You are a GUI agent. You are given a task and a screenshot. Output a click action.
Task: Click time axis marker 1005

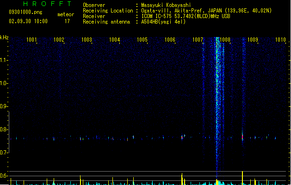click(x=142, y=40)
